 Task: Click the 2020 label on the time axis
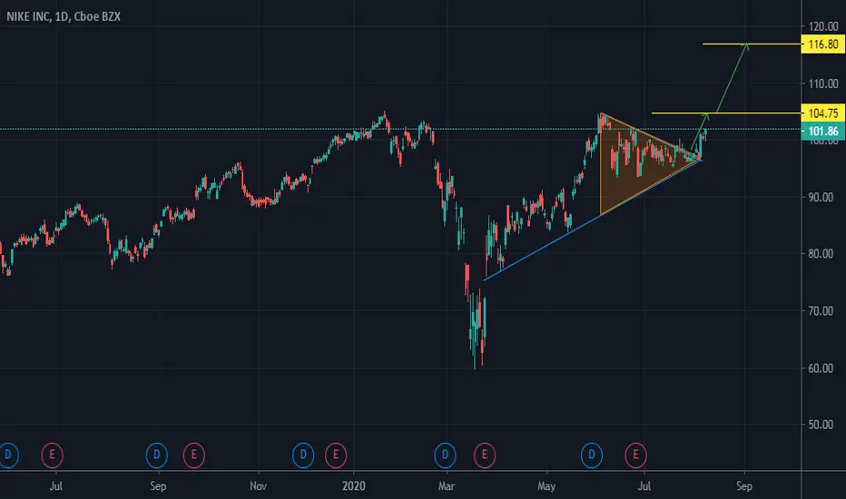354,486
